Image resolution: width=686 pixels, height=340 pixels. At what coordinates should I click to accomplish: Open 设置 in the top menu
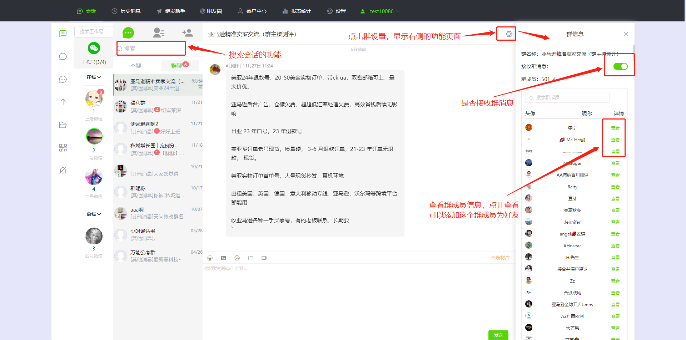tap(336, 11)
